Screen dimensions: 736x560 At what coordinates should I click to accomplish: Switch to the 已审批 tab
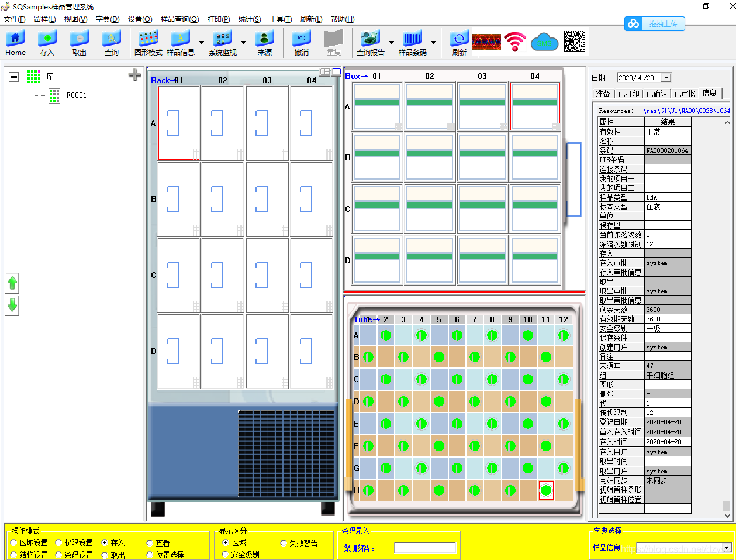pos(685,94)
